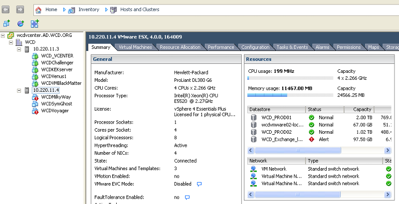Select the wcdvcenter.AD.WCD.ORG vCenter icon
399x204 pixels.
coord(10,35)
